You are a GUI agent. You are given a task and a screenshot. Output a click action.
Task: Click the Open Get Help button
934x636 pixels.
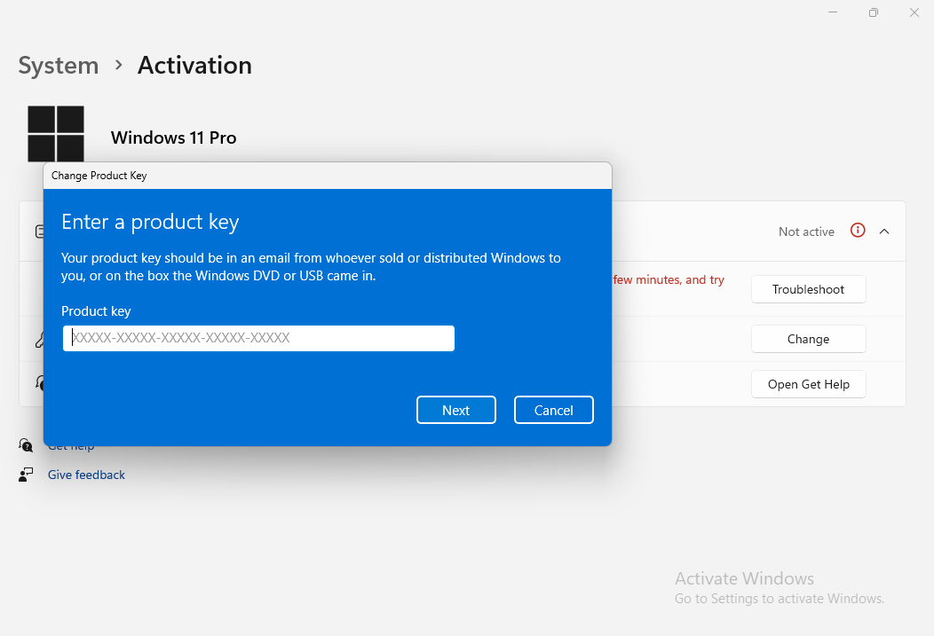pyautogui.click(x=808, y=384)
